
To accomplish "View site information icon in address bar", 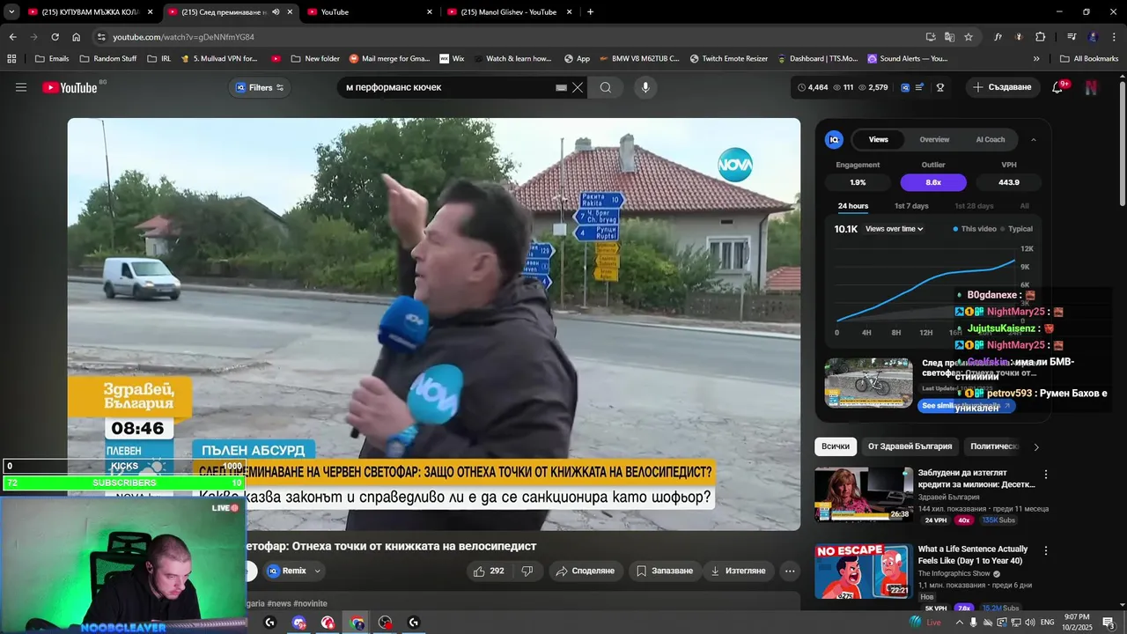I will pyautogui.click(x=101, y=37).
